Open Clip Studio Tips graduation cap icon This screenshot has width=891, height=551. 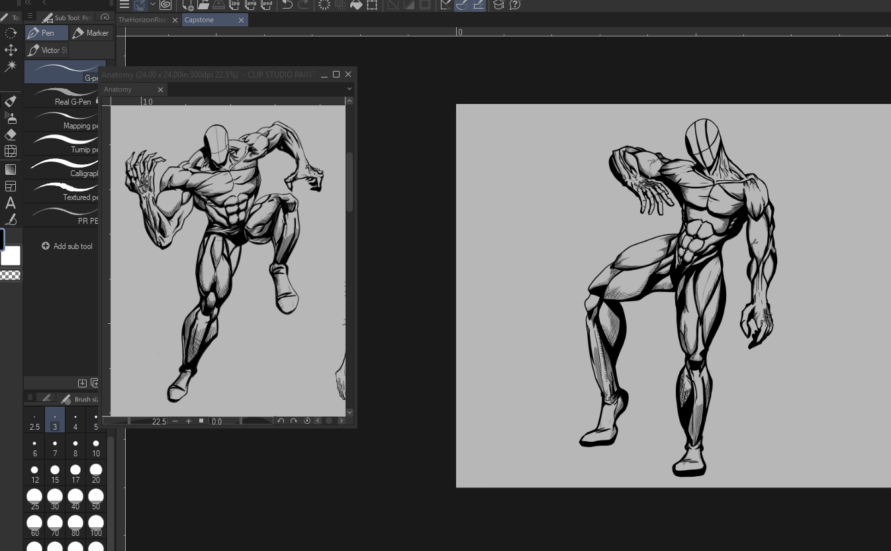point(498,5)
